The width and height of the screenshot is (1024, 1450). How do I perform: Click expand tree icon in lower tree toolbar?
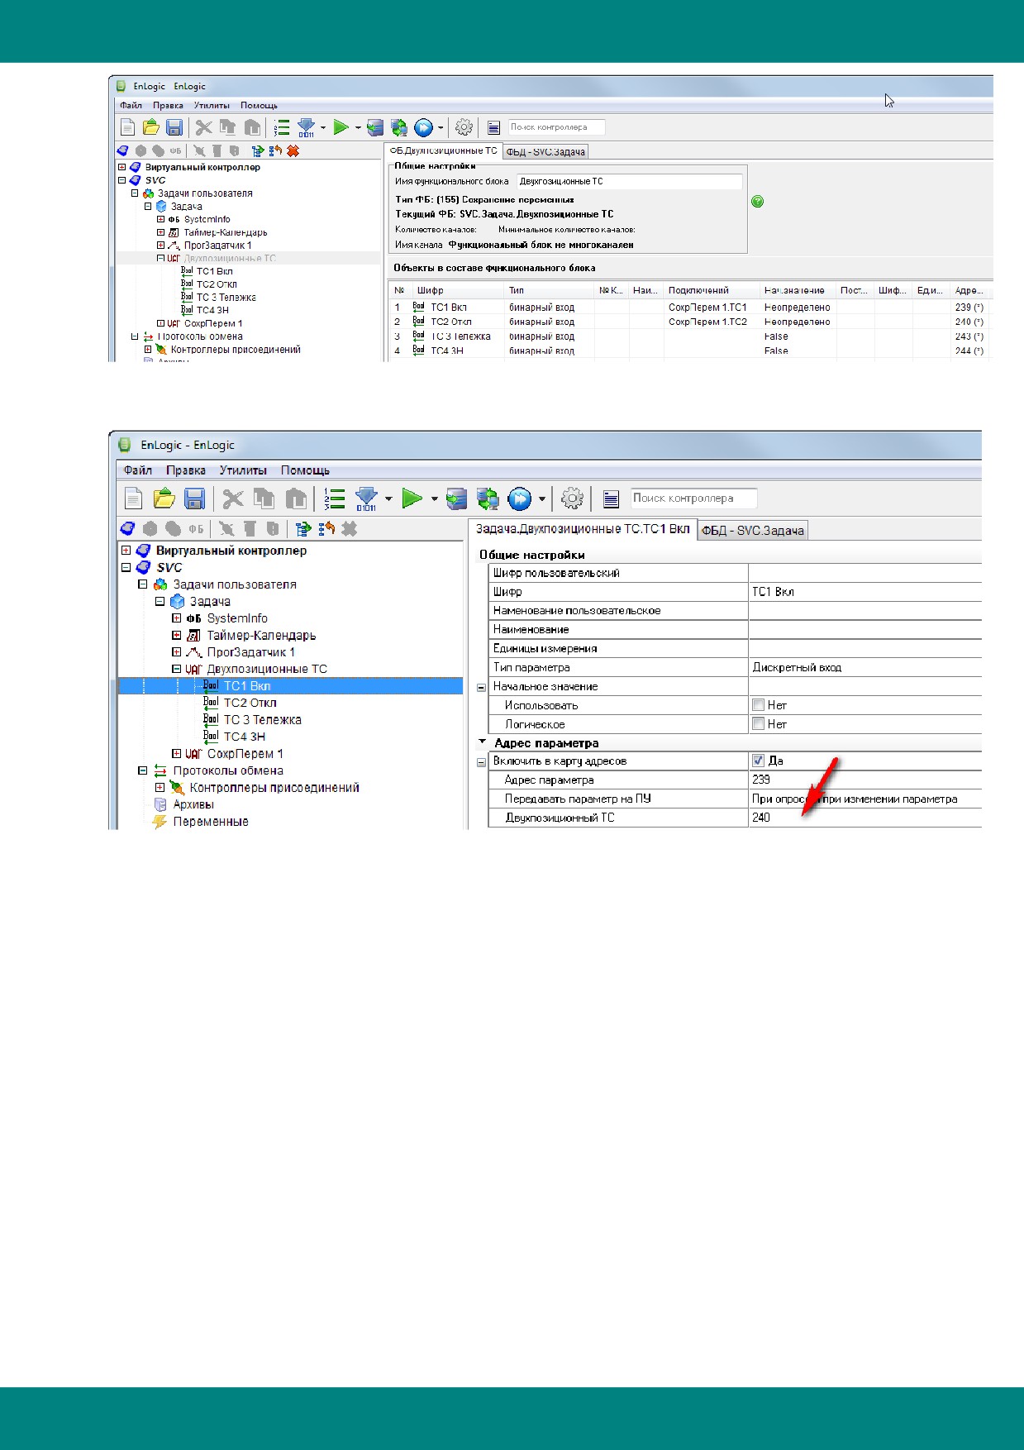click(303, 528)
